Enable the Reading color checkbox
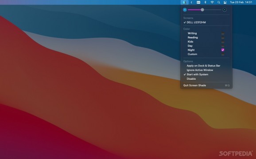Screen dimensions: 256x159 point(223,38)
